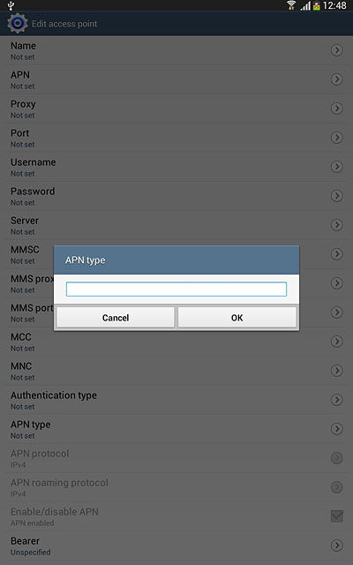This screenshot has width=353, height=565.
Task: Tap the settings gear icon in header
Action: click(17, 24)
